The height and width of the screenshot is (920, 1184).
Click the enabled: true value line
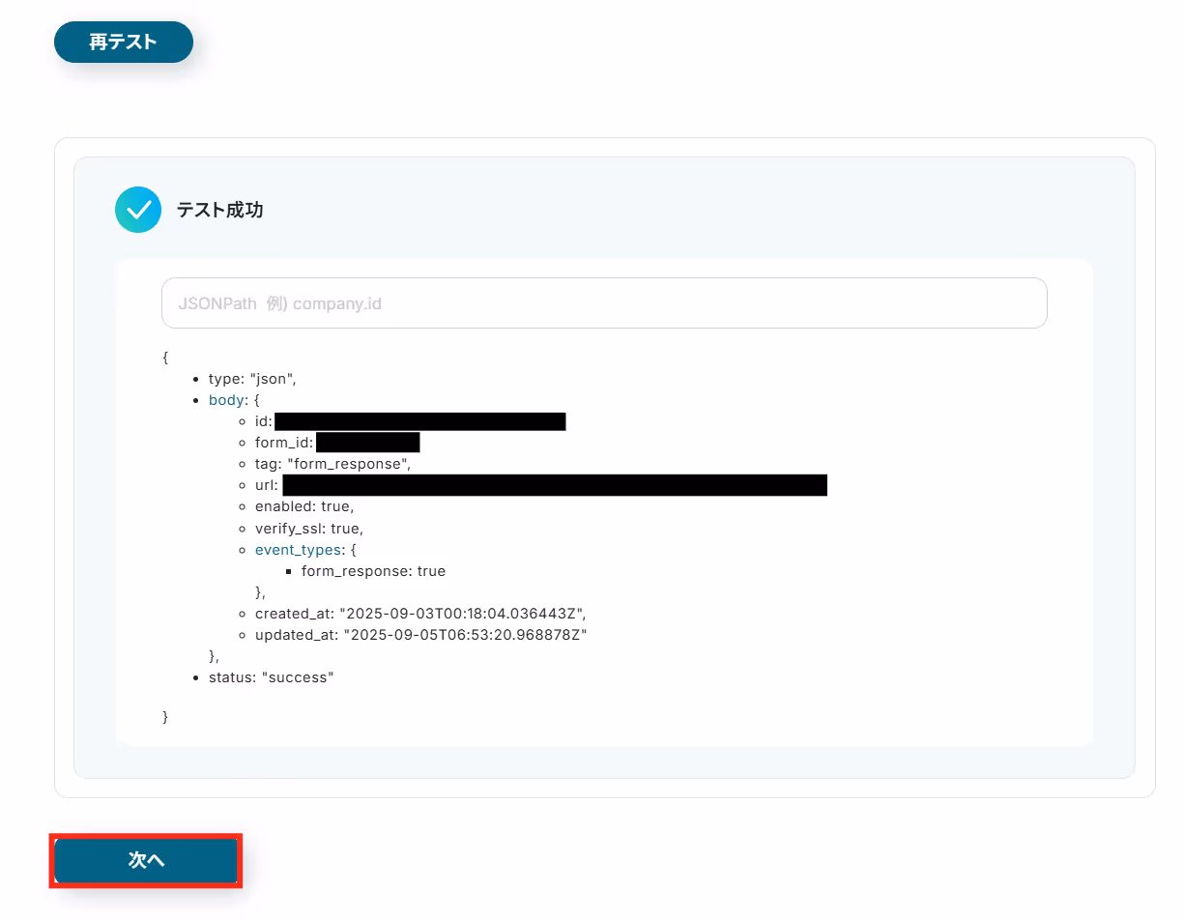[x=304, y=506]
